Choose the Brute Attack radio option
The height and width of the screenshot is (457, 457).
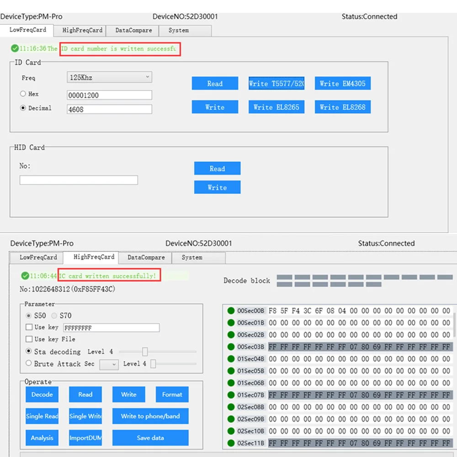pos(29,363)
